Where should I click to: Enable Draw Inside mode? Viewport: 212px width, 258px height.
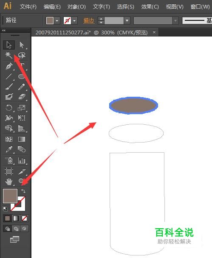[24, 229]
